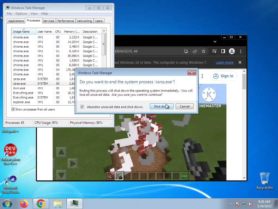
Task: Open Chrome profile avatar icon
Action: [x=232, y=51]
